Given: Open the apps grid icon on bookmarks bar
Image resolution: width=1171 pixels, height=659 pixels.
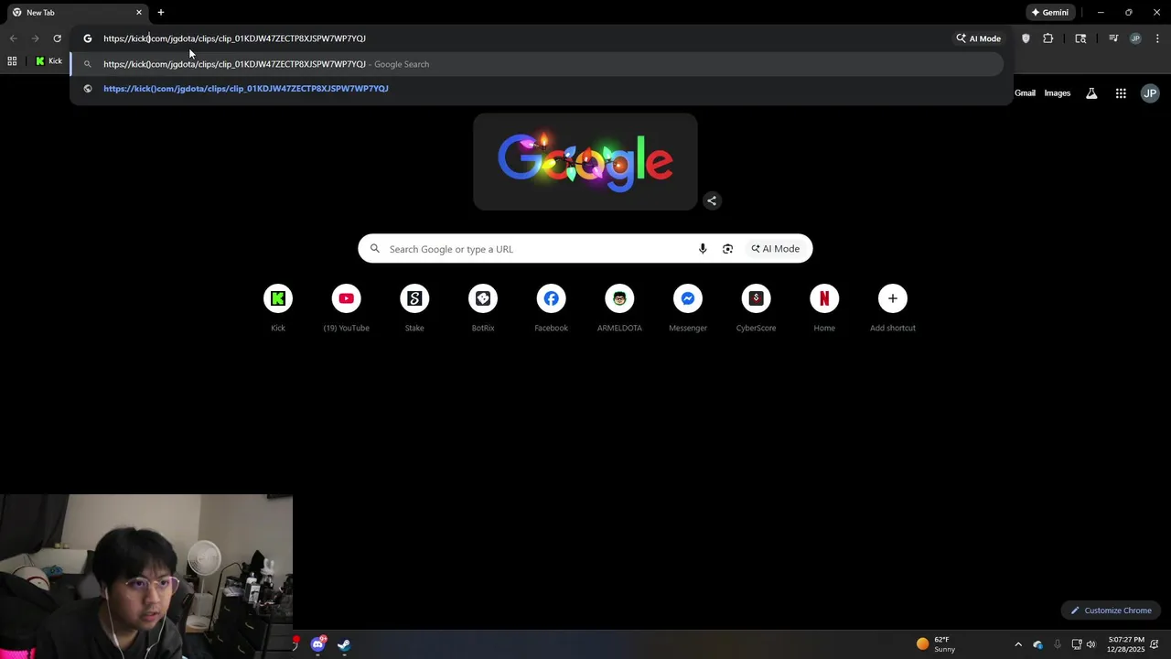Looking at the screenshot, I should click(12, 61).
